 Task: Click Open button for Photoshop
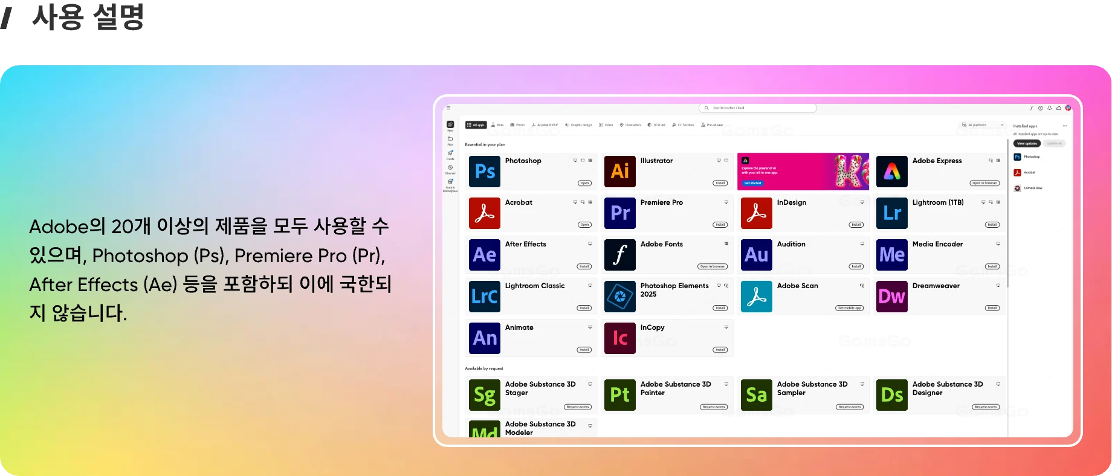pos(584,183)
